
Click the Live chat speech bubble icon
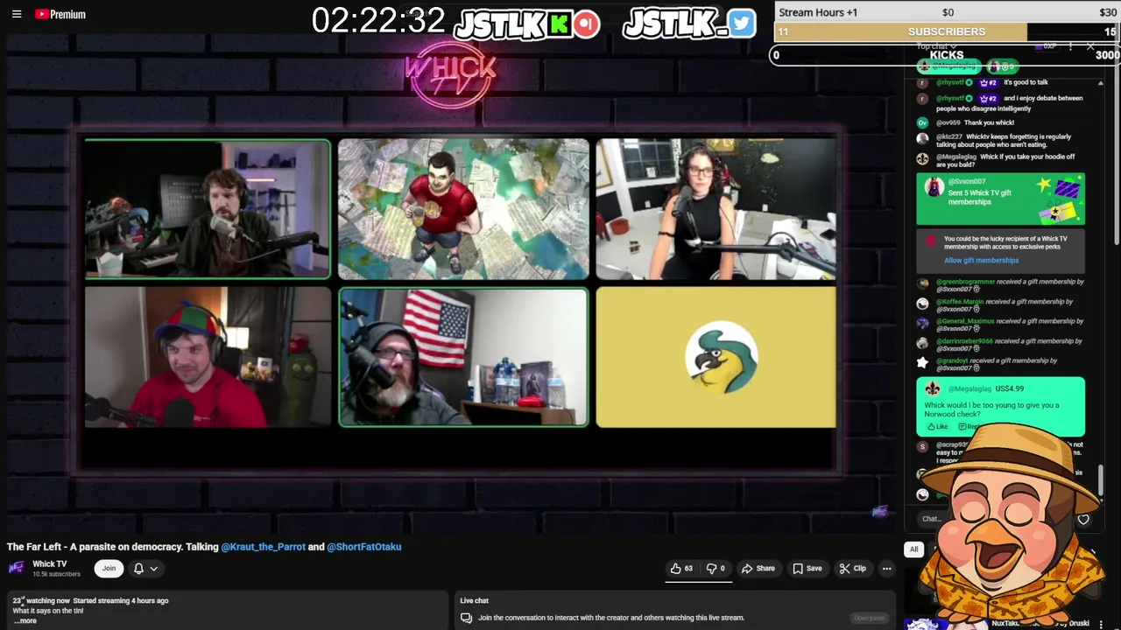click(466, 618)
